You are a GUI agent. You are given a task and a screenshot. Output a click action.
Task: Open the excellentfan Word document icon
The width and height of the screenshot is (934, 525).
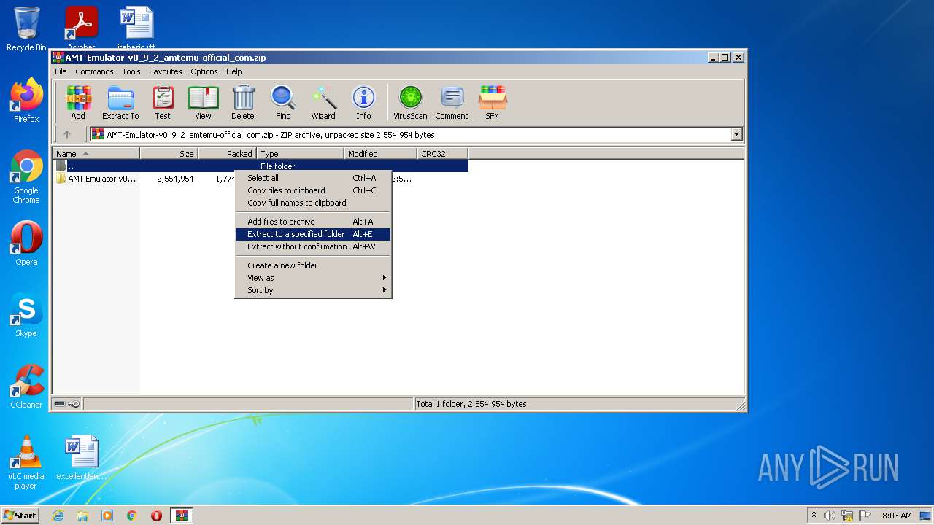click(x=81, y=458)
